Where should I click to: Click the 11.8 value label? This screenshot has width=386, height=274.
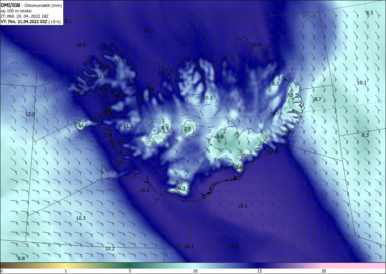146,95
